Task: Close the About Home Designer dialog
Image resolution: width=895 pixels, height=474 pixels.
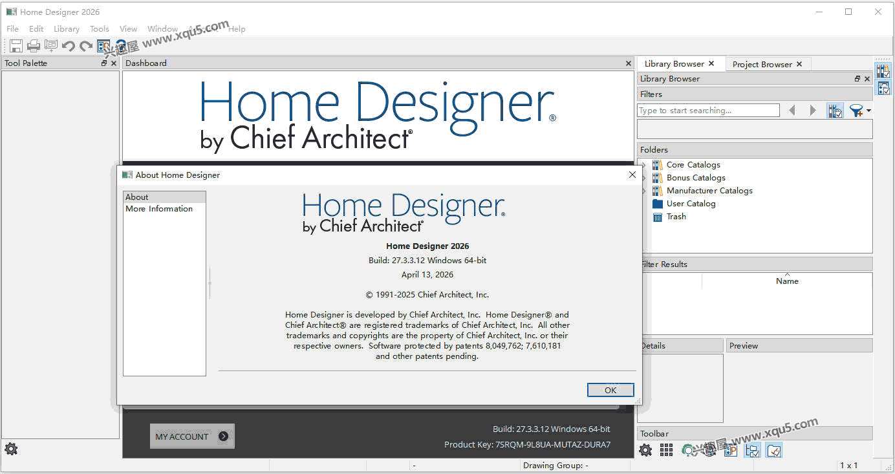Action: click(632, 175)
